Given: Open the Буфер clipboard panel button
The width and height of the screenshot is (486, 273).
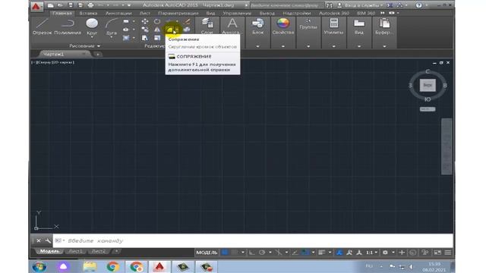Looking at the screenshot, I should pyautogui.click(x=384, y=26).
